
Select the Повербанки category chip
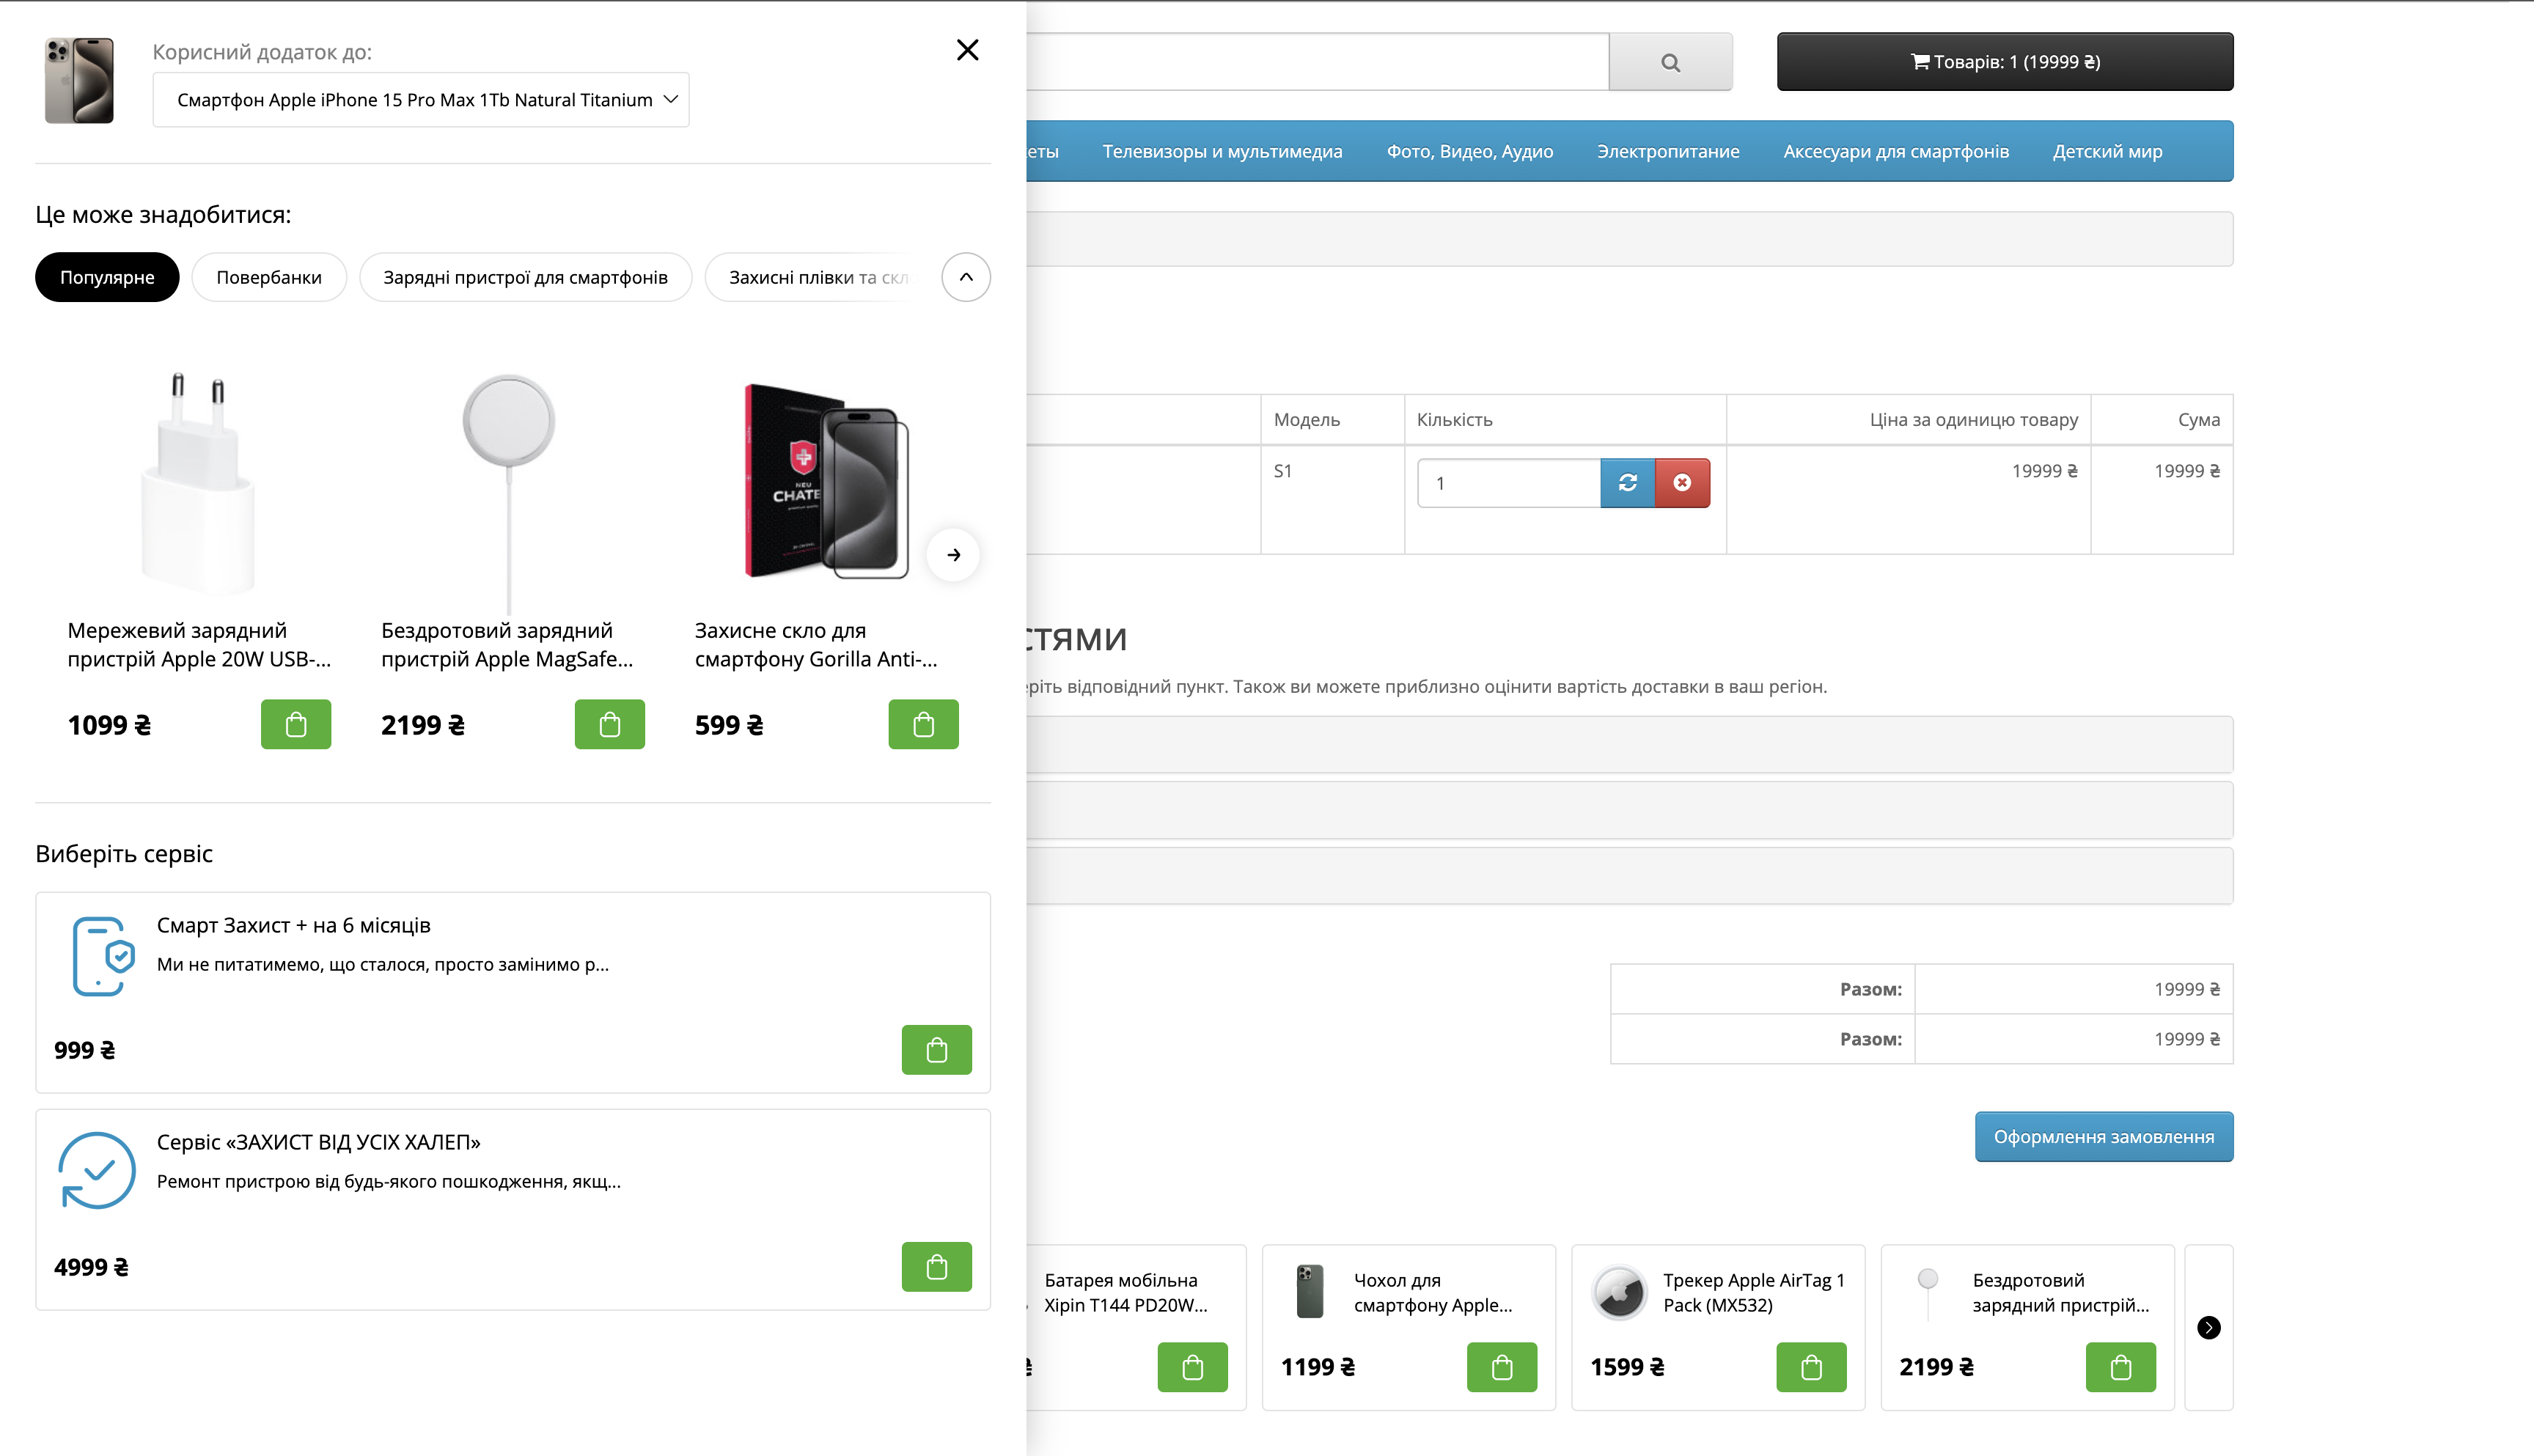[268, 277]
